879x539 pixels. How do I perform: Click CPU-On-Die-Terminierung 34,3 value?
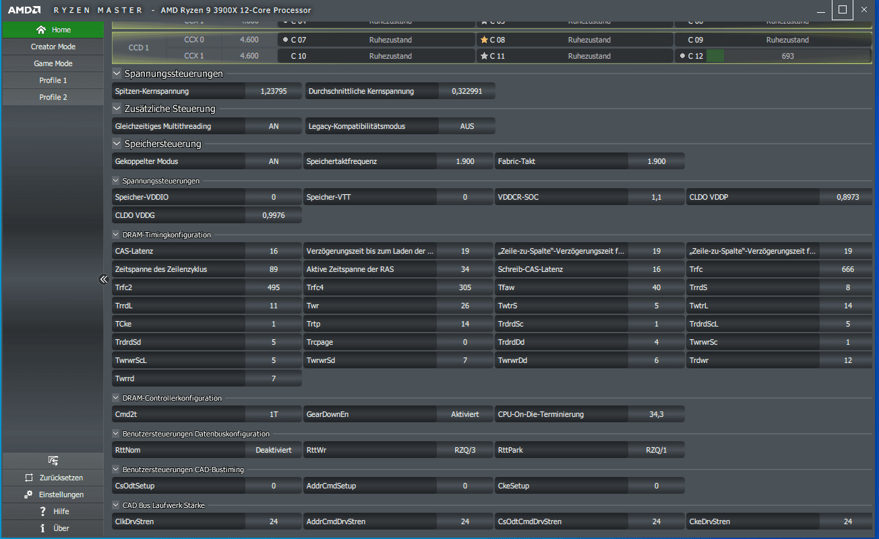tap(657, 414)
